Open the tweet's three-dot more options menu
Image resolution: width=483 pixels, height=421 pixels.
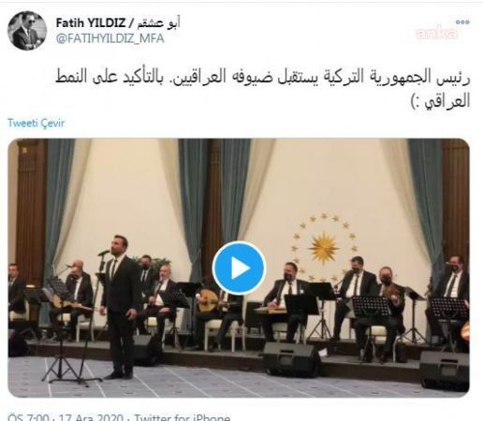pyautogui.click(x=462, y=22)
